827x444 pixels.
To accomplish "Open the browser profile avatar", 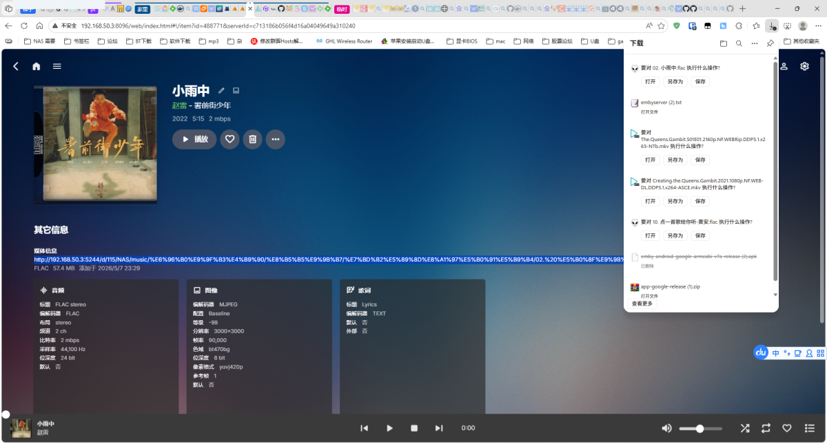I will (x=803, y=25).
